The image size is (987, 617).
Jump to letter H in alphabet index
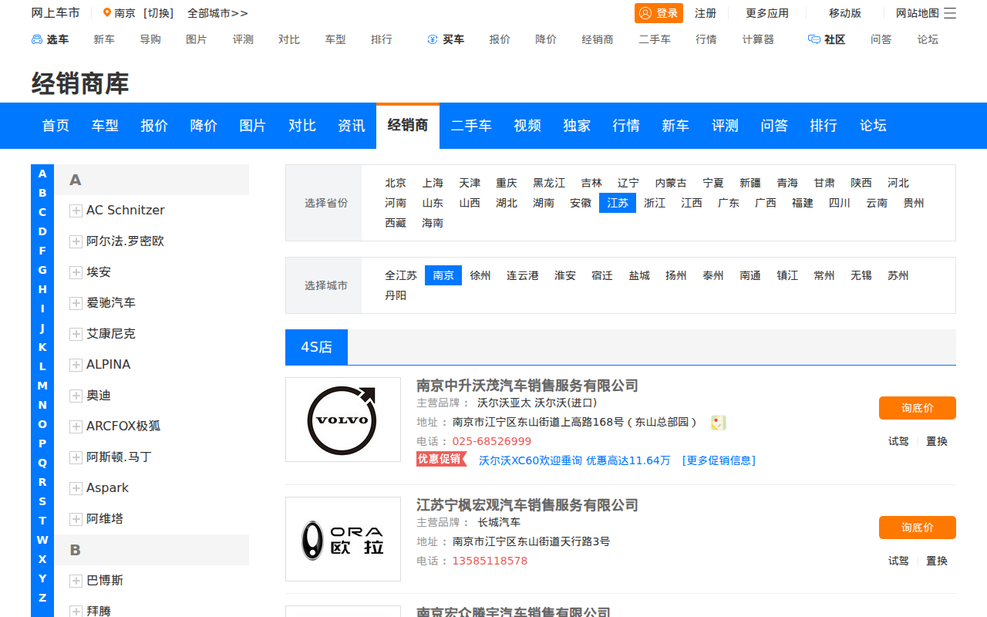42,289
